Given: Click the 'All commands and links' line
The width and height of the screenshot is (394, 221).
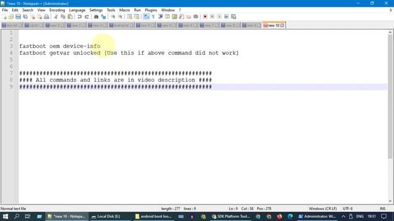Looking at the screenshot, I should point(116,80).
